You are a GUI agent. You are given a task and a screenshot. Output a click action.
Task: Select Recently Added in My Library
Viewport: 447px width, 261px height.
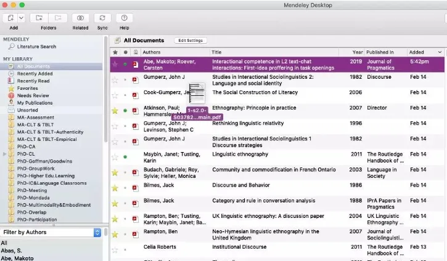(x=35, y=73)
